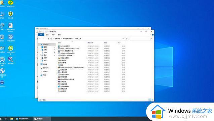Open the recent locations dropdown arrow

click(46, 39)
